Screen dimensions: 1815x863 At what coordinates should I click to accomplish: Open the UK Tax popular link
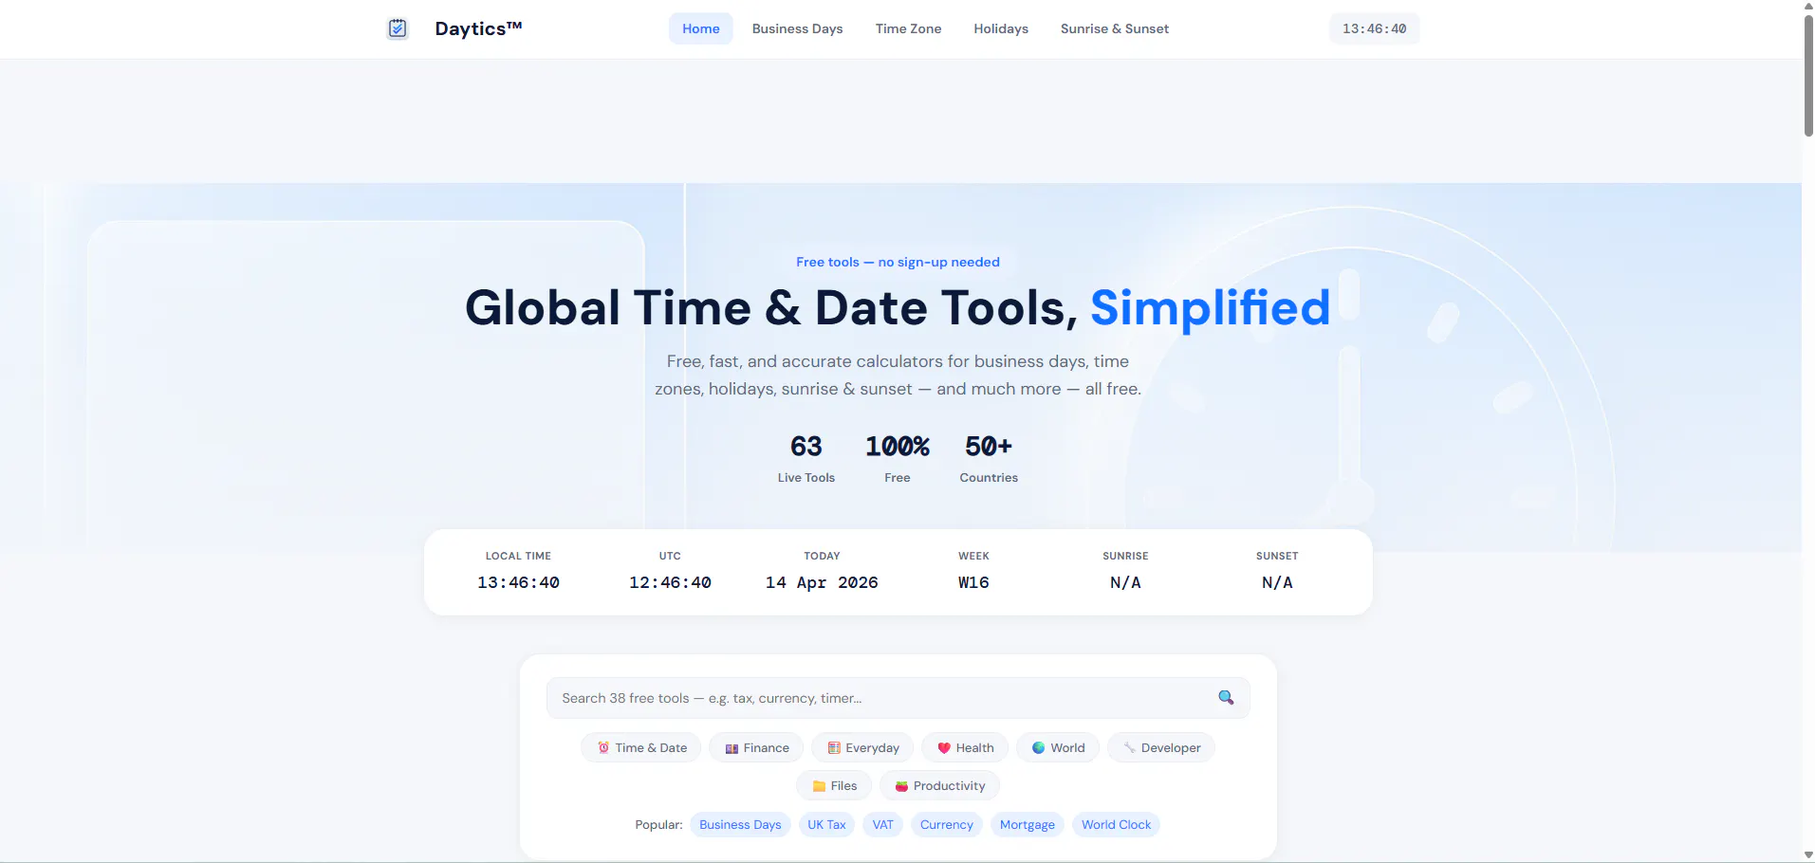click(x=826, y=824)
